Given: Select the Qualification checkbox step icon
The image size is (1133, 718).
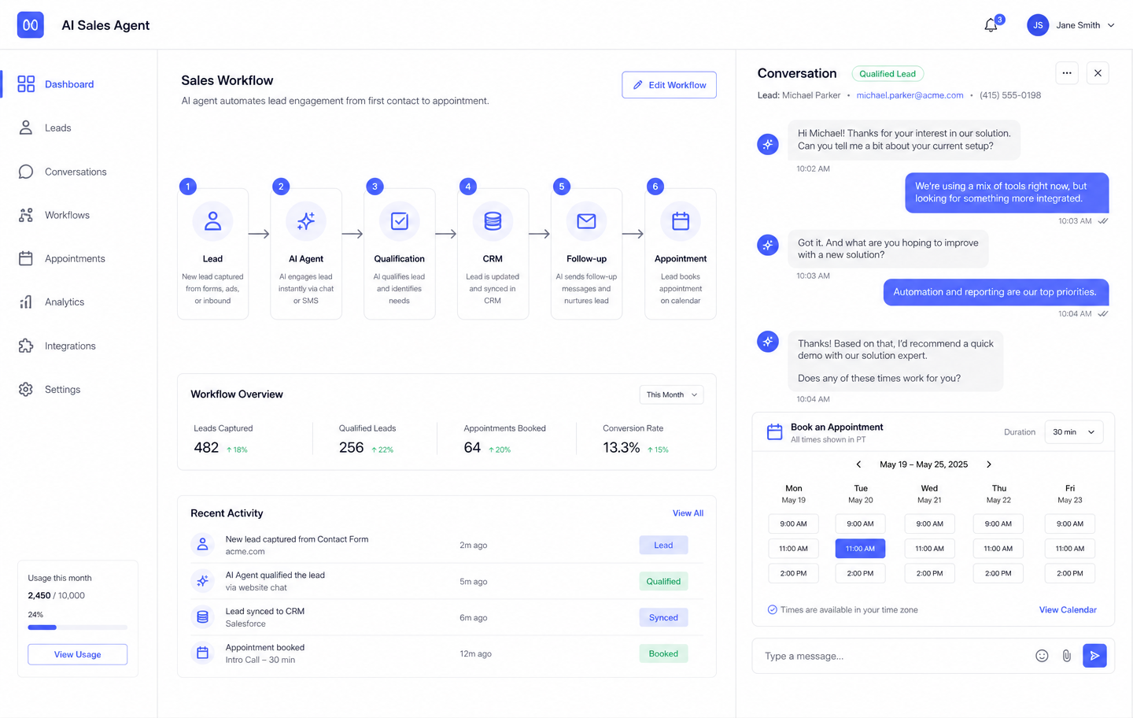Looking at the screenshot, I should point(400,221).
